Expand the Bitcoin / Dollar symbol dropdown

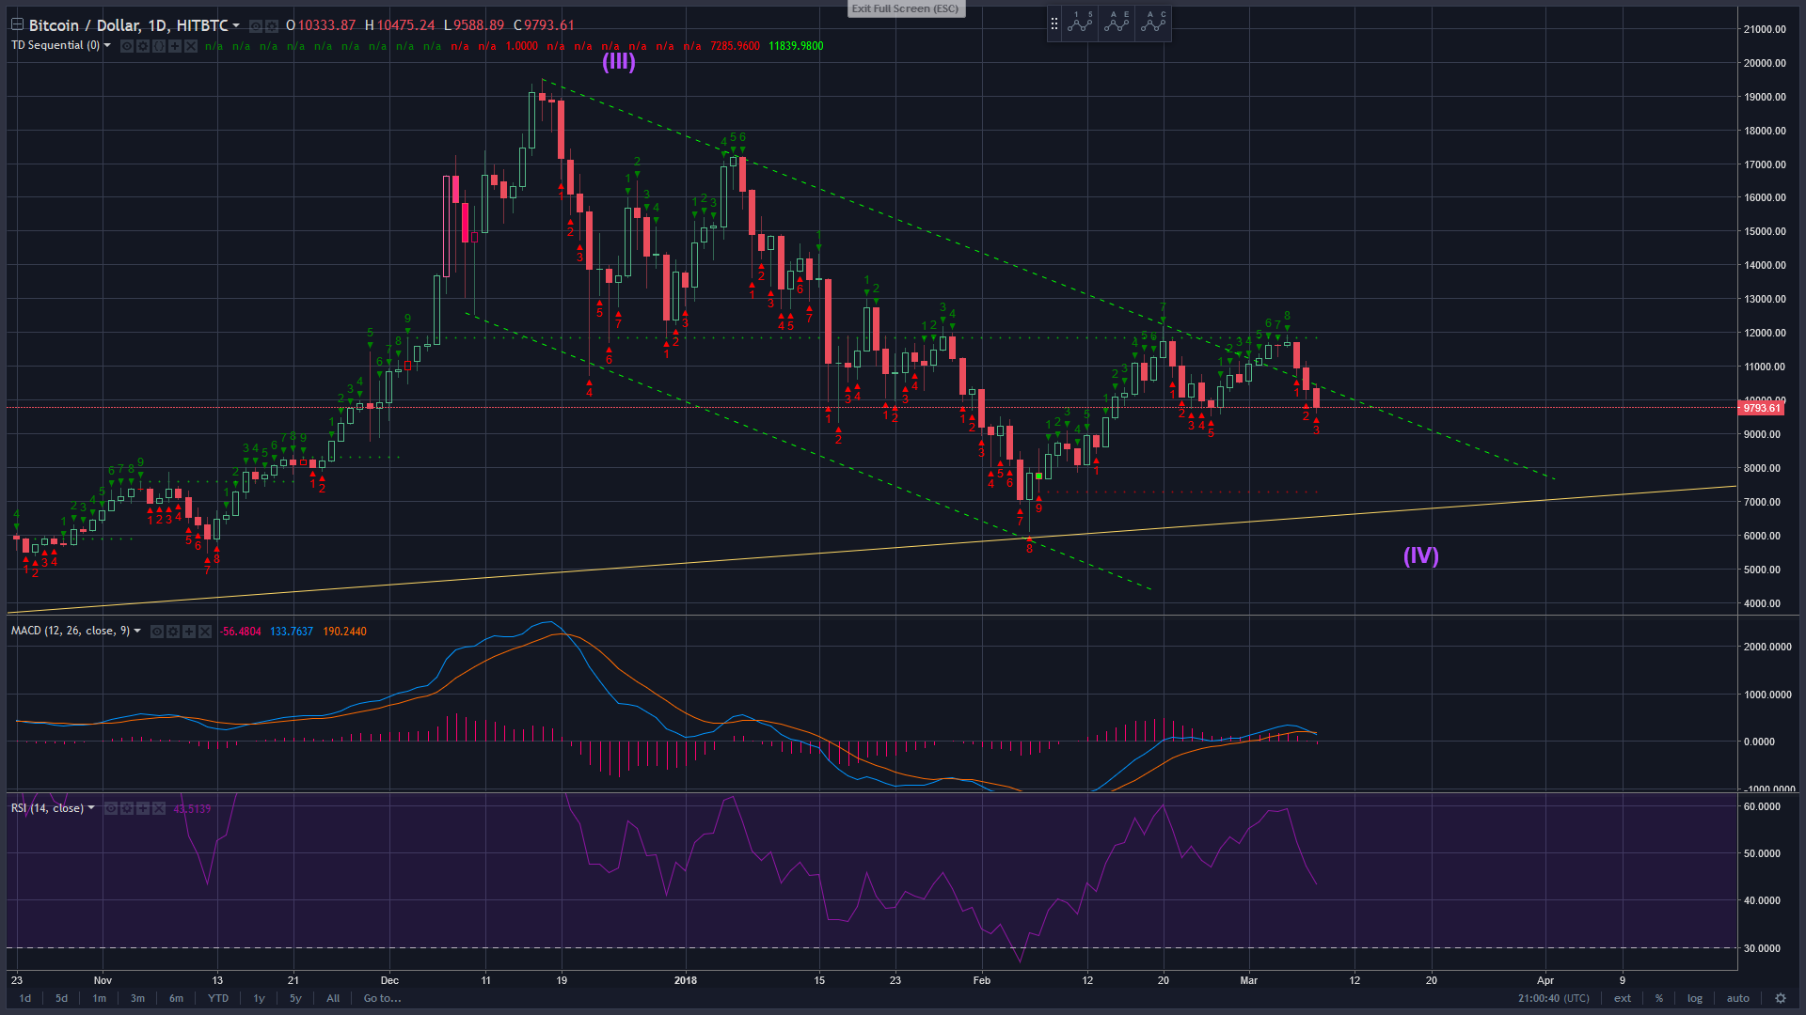click(236, 25)
